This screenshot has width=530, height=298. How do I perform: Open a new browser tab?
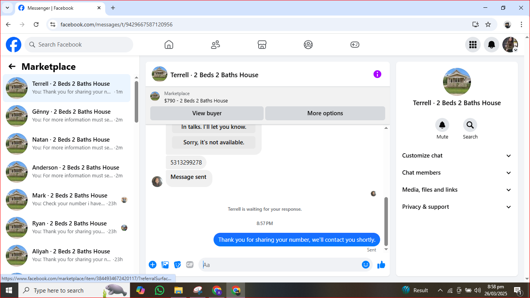pyautogui.click(x=113, y=8)
